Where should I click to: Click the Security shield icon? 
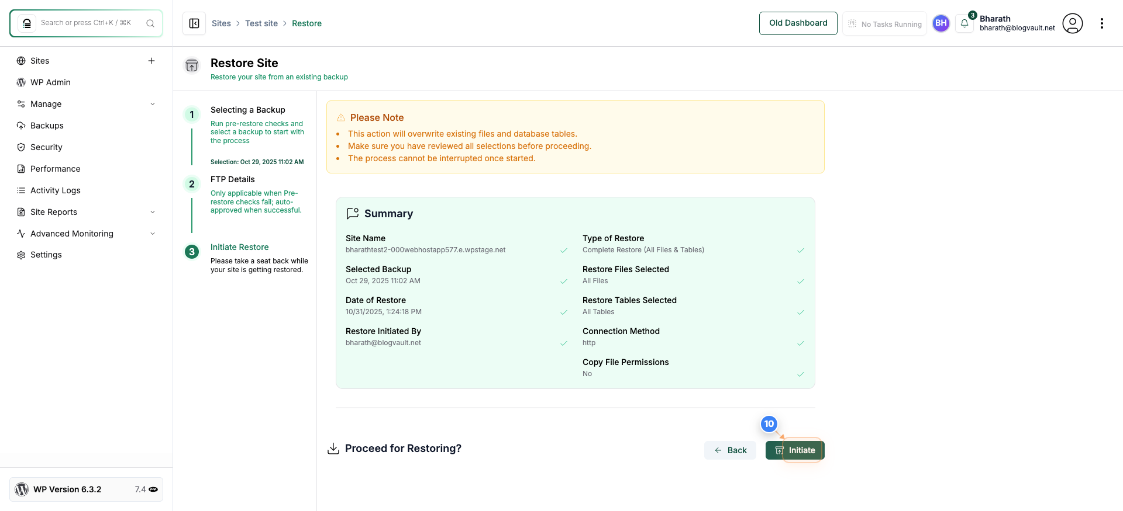point(21,147)
